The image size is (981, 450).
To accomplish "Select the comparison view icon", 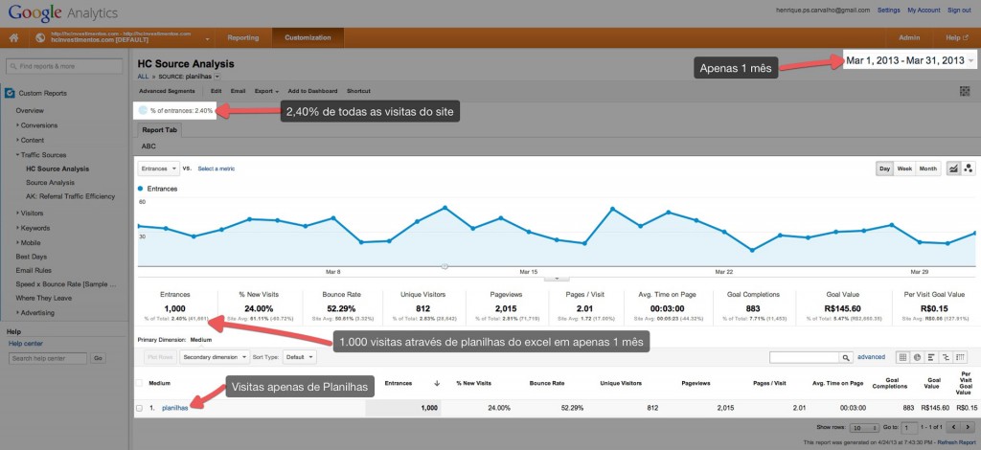I will click(946, 357).
